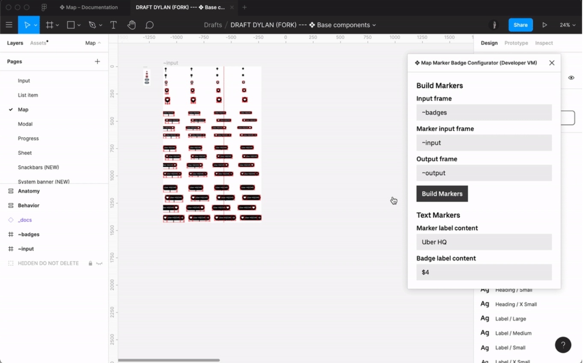
Task: Unlock the HIDDEN DO NOT DELETE layer
Action: (x=90, y=263)
